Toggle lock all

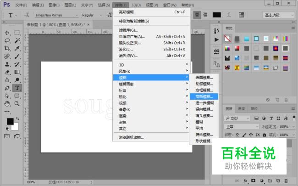[x=265, y=135]
